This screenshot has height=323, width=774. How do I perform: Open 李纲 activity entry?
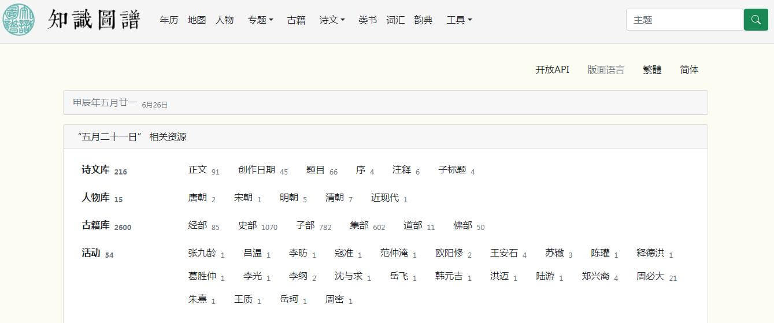(298, 276)
